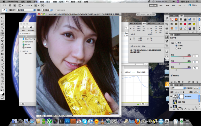Switch to the Swatches panel tab
This screenshot has height=126, width=201.
pyautogui.click(x=177, y=16)
